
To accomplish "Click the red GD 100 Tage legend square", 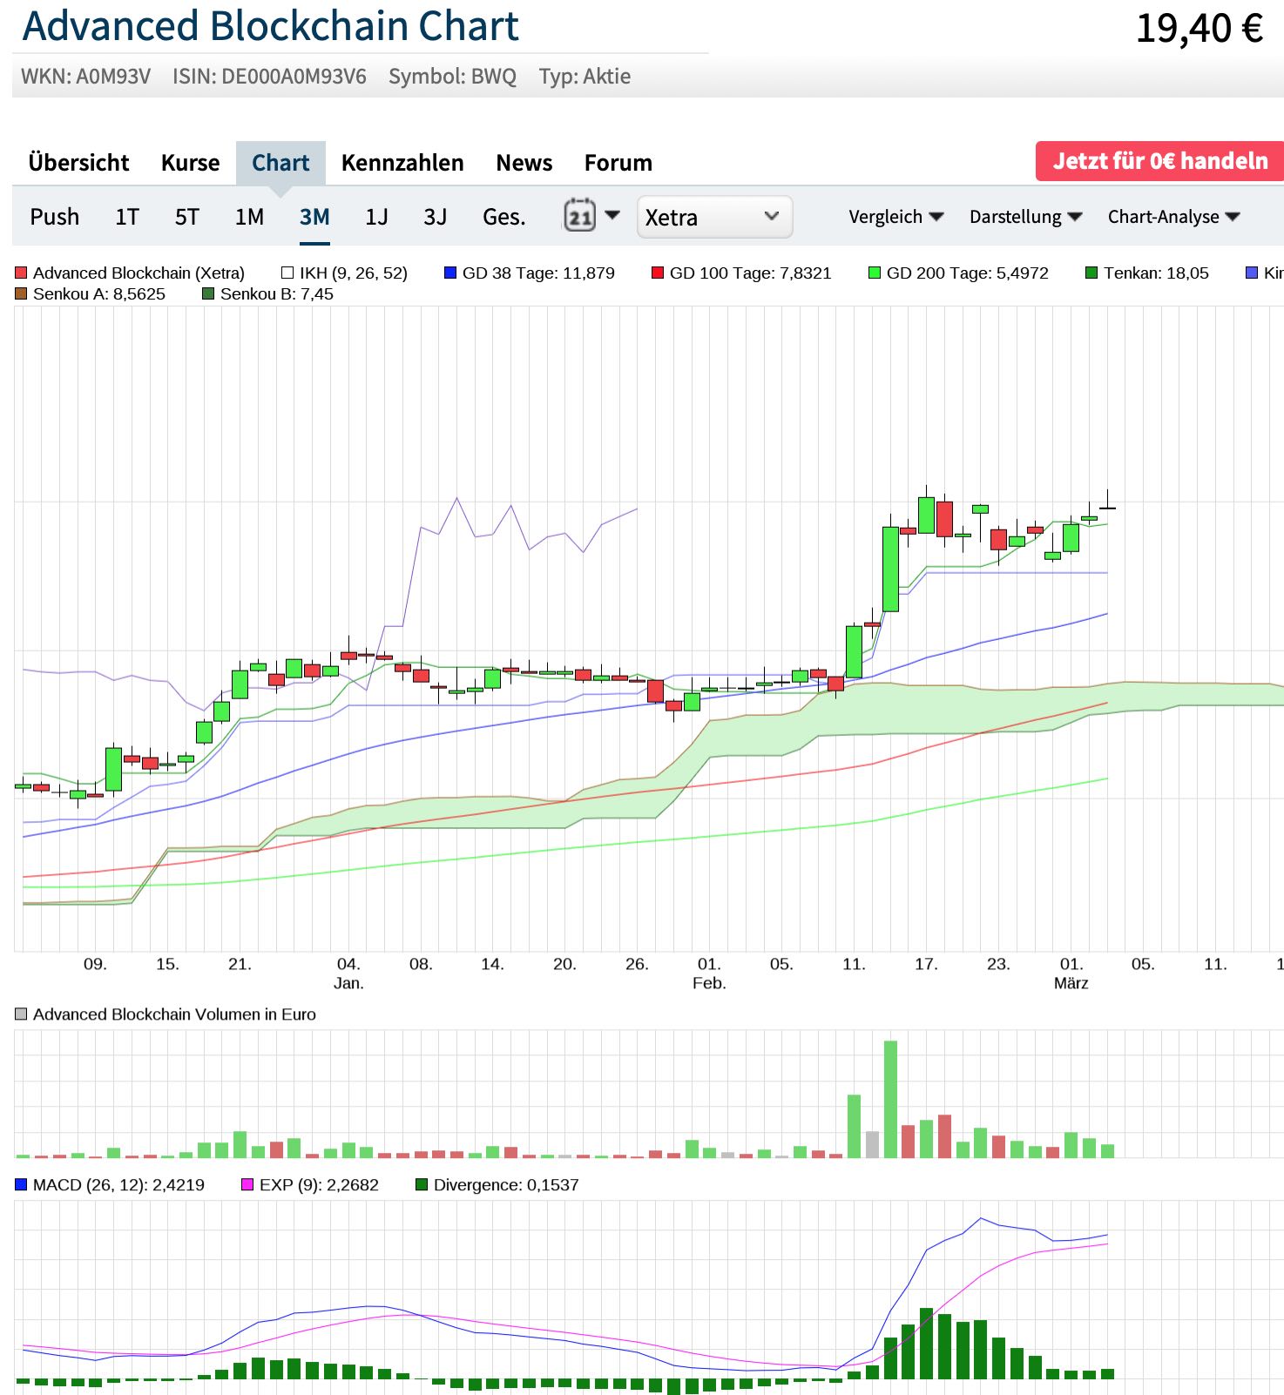I will click(x=658, y=273).
